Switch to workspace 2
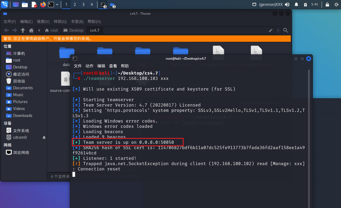The height and width of the screenshot is (208, 341). click(75, 5)
